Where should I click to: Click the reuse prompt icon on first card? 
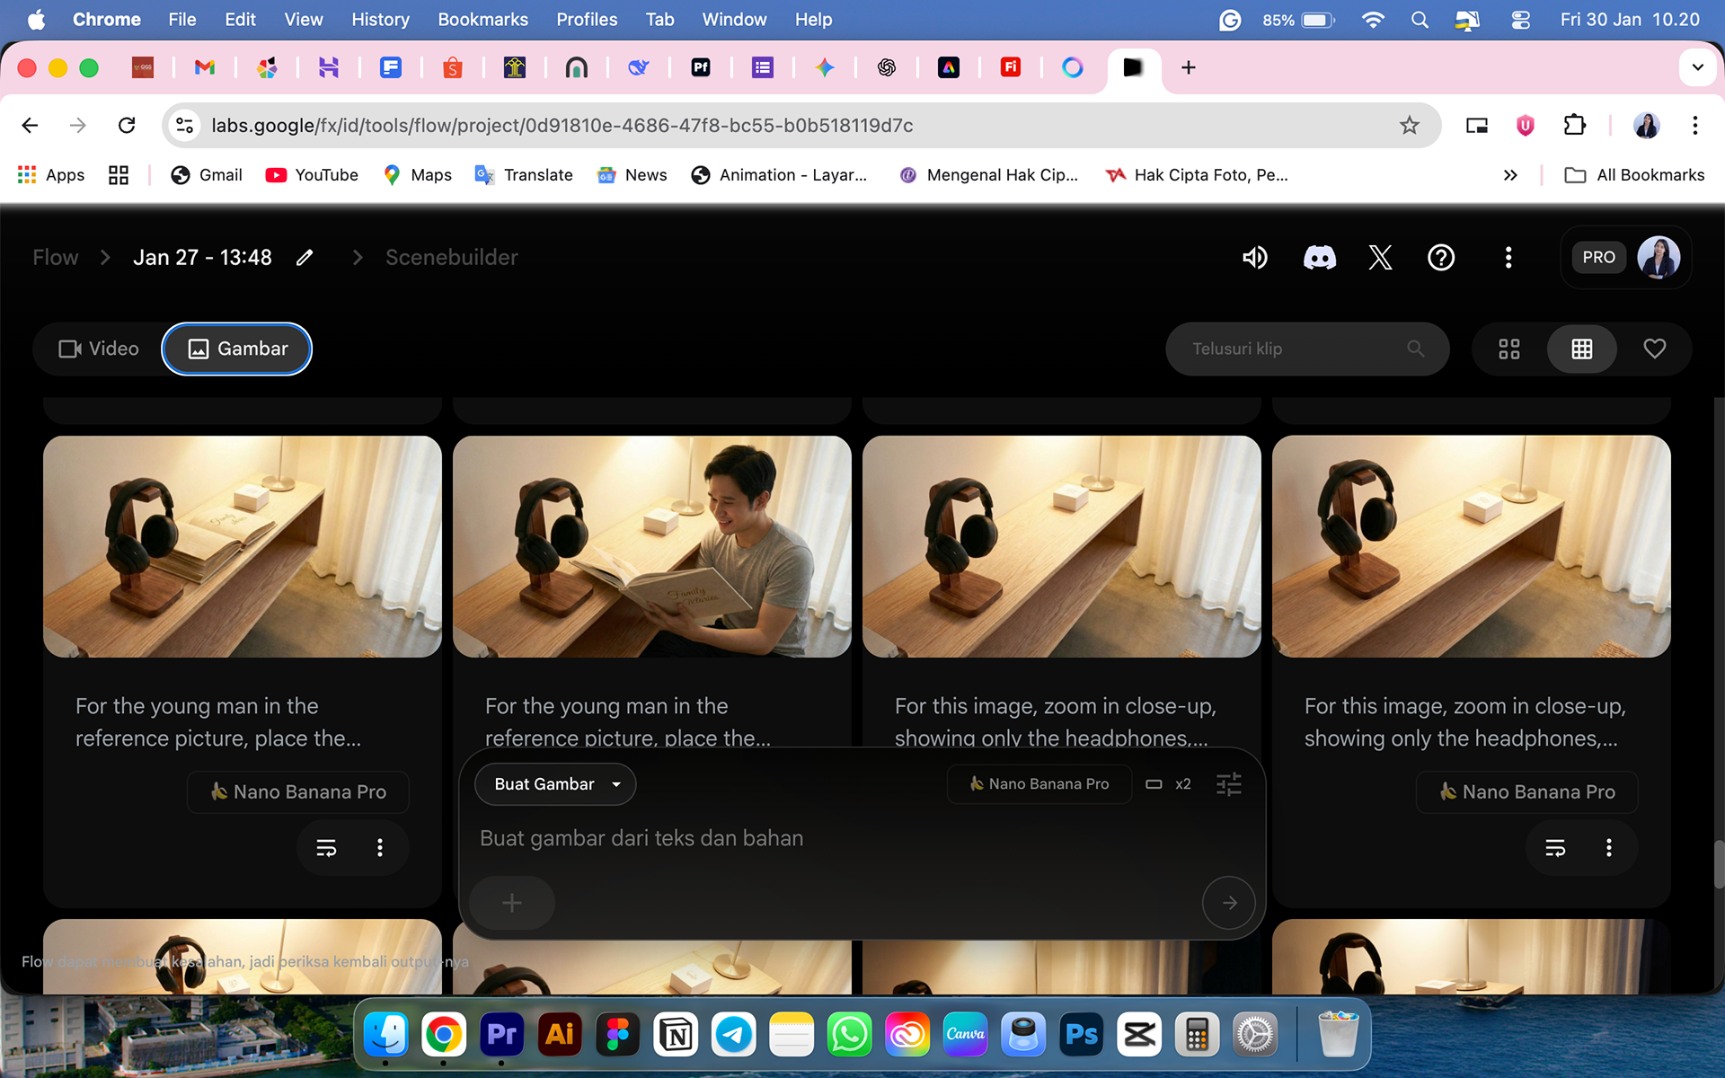tap(326, 847)
